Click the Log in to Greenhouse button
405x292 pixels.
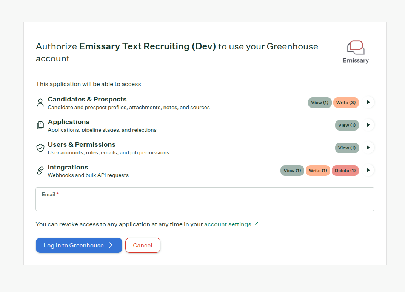(79, 245)
